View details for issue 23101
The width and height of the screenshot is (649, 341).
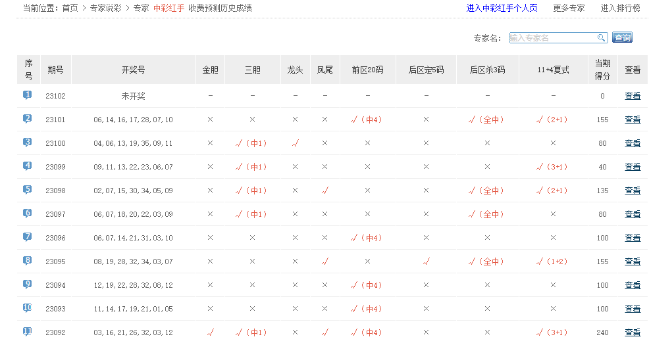click(x=632, y=120)
